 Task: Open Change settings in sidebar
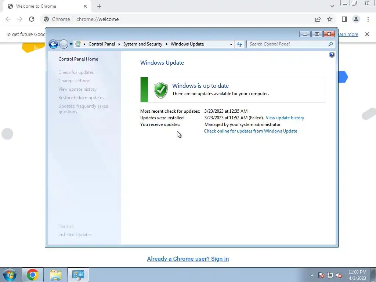click(74, 80)
